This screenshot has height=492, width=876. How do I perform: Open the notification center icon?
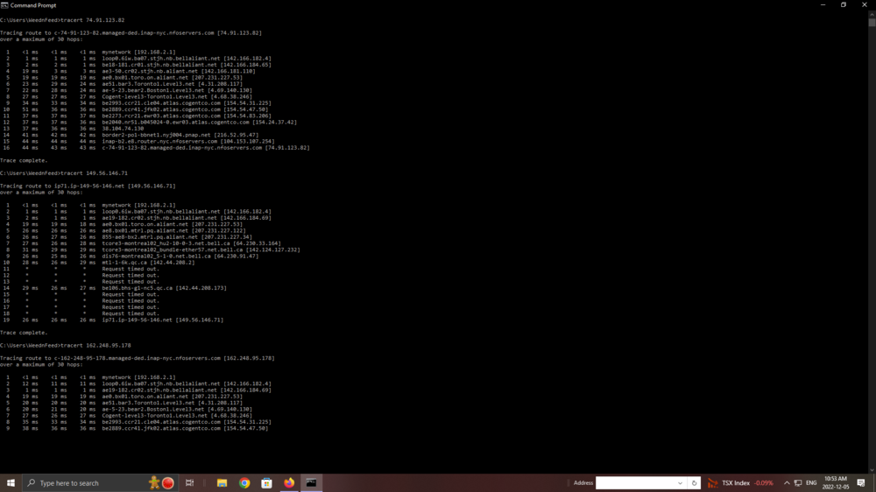point(861,483)
